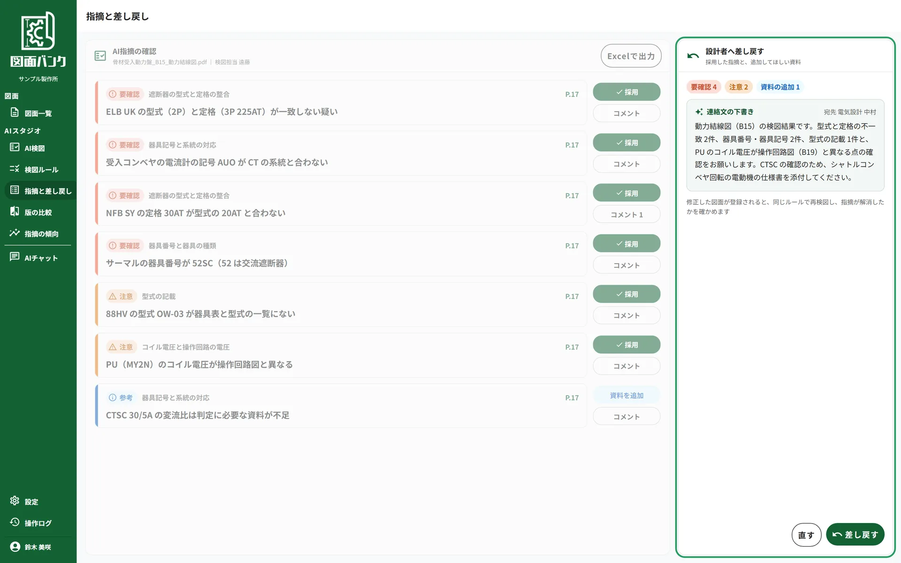This screenshot has height=563, width=901.
Task: Click the warning triangle icon on 88HV row
Action: pos(113,297)
